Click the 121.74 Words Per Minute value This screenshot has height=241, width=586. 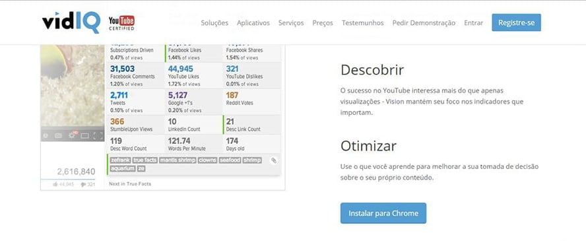pos(179,141)
